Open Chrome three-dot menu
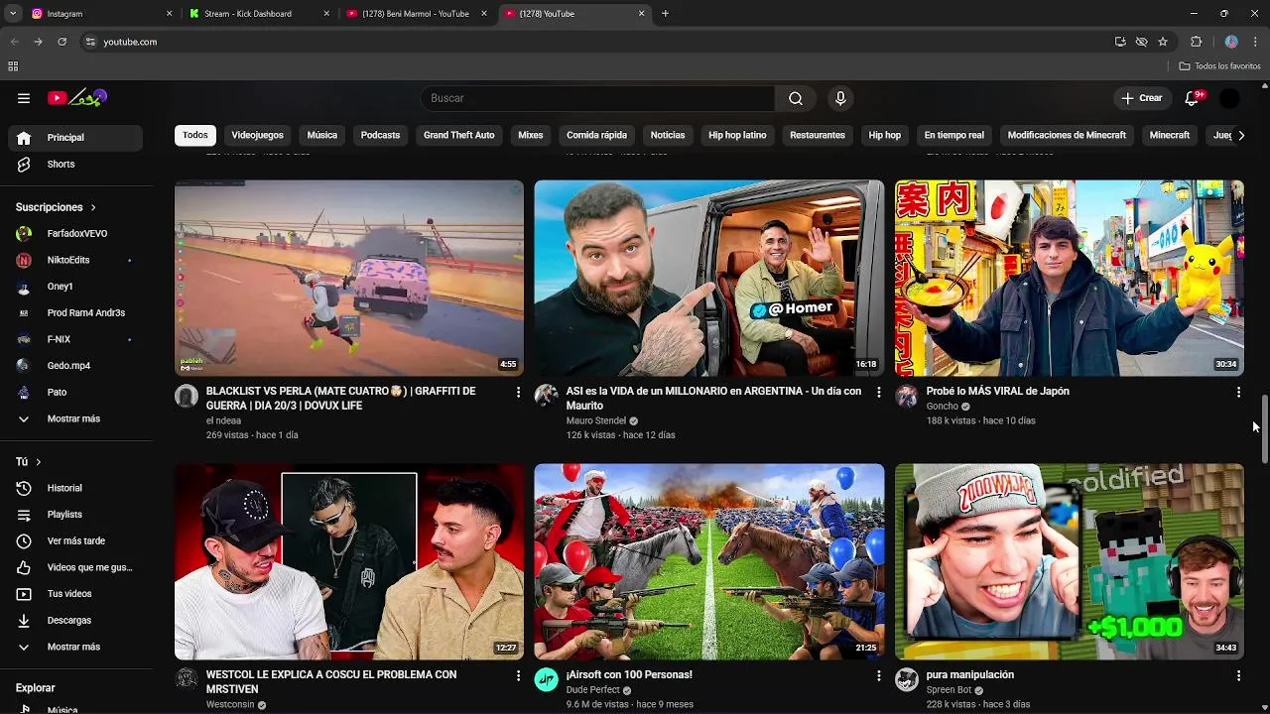Viewport: 1270px width, 714px height. [x=1256, y=42]
